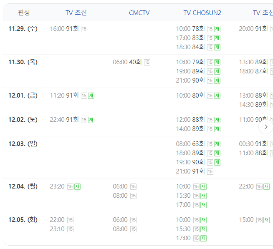Select the 12.02. (토) date row label

23,120
